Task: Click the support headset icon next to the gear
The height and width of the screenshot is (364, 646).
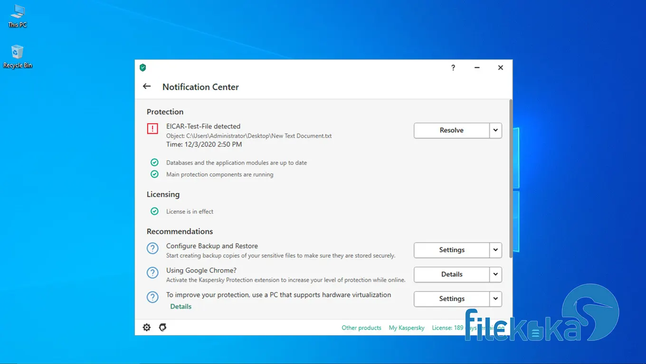Action: point(162,328)
